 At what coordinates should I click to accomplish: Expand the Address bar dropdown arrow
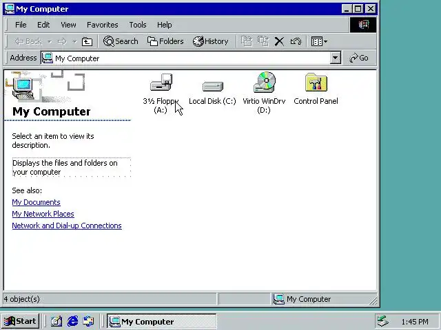click(336, 58)
